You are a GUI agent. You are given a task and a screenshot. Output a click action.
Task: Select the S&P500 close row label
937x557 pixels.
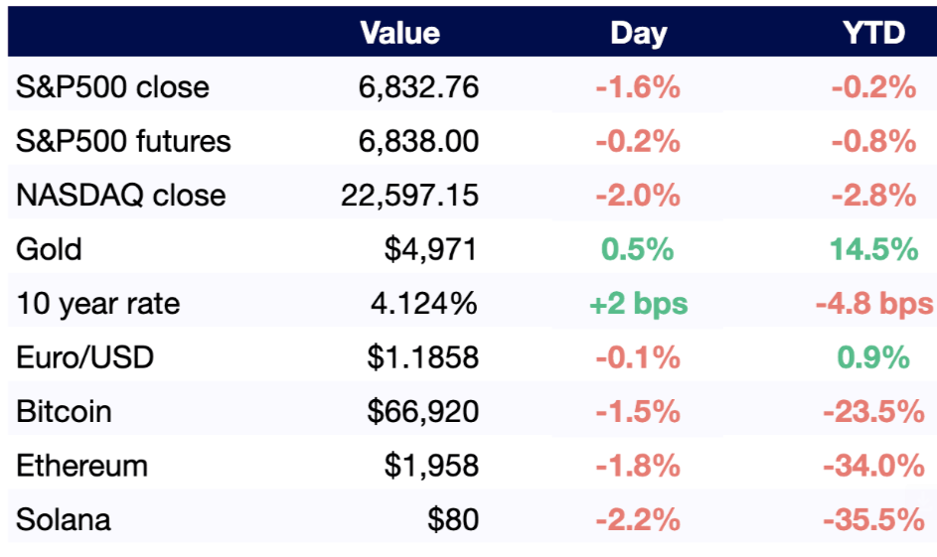click(x=112, y=87)
